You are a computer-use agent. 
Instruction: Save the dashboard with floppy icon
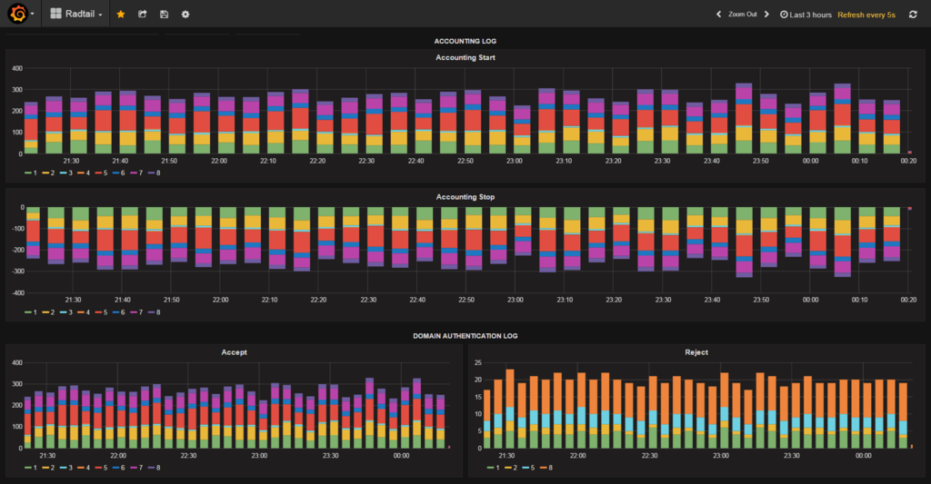[x=164, y=15]
